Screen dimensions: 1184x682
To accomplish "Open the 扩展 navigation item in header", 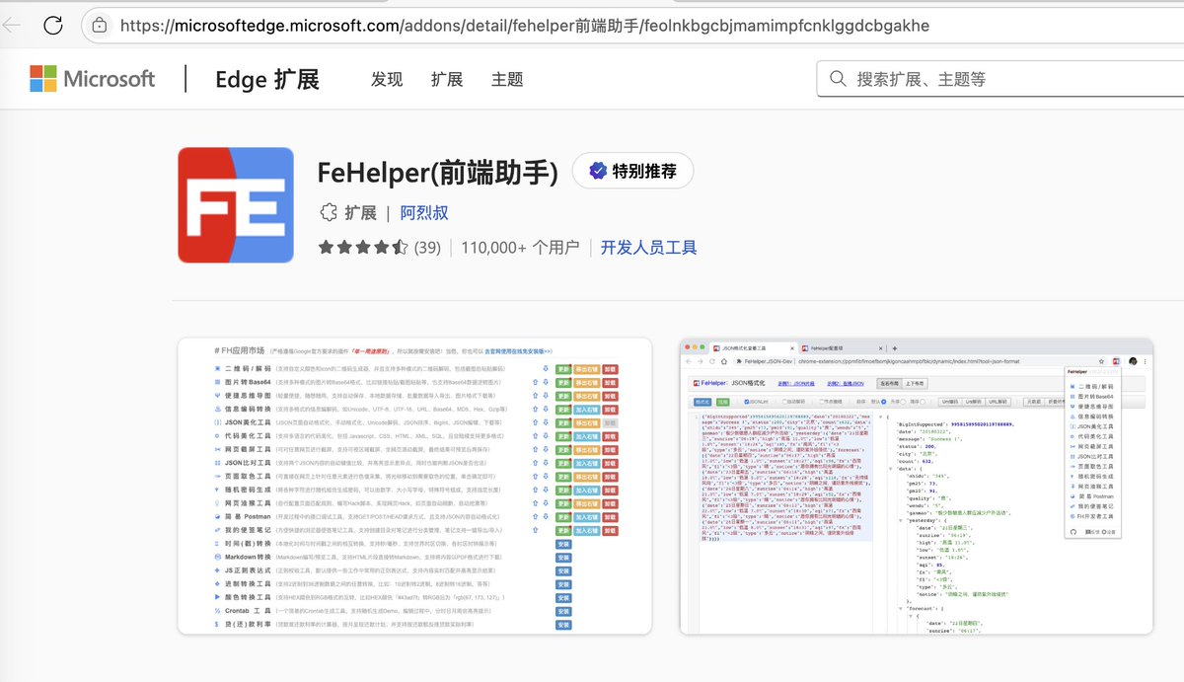I will (447, 79).
